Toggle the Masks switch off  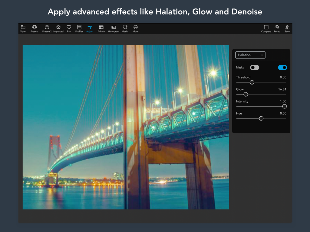tap(255, 67)
